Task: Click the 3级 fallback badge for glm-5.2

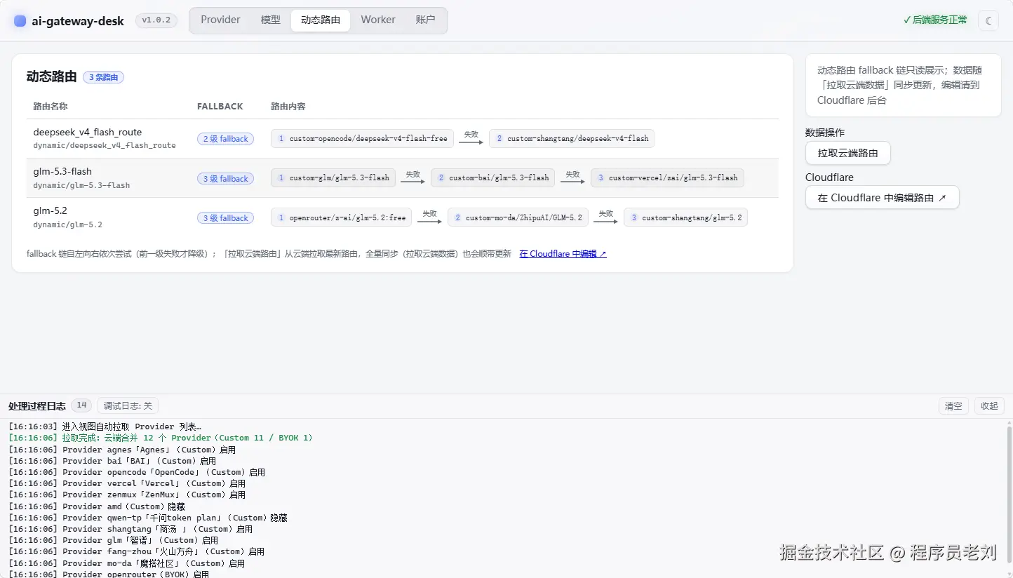Action: [225, 218]
